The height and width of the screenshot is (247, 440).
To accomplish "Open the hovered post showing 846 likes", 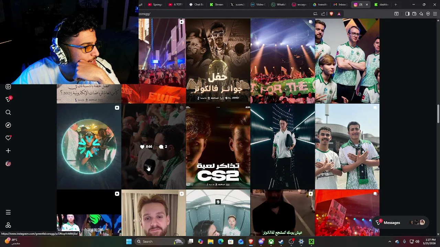I will 153,146.
